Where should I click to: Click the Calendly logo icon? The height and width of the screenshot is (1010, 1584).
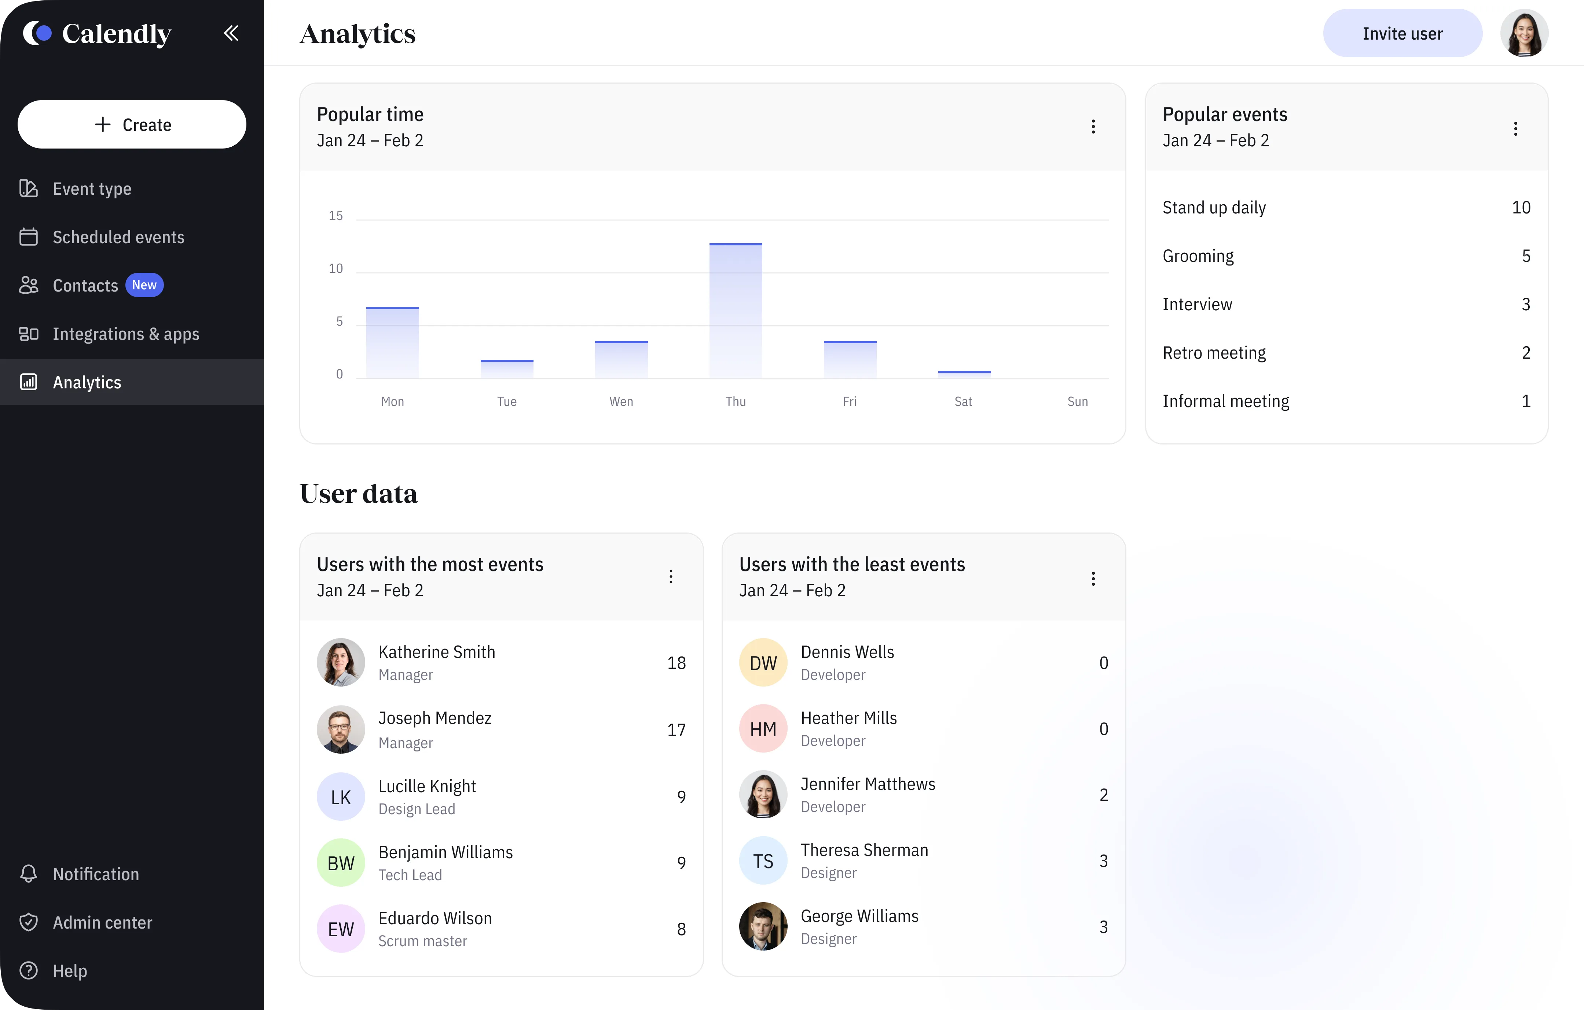click(37, 33)
